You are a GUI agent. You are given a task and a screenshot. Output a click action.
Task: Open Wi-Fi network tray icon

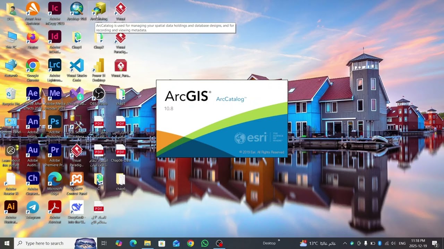(386, 243)
